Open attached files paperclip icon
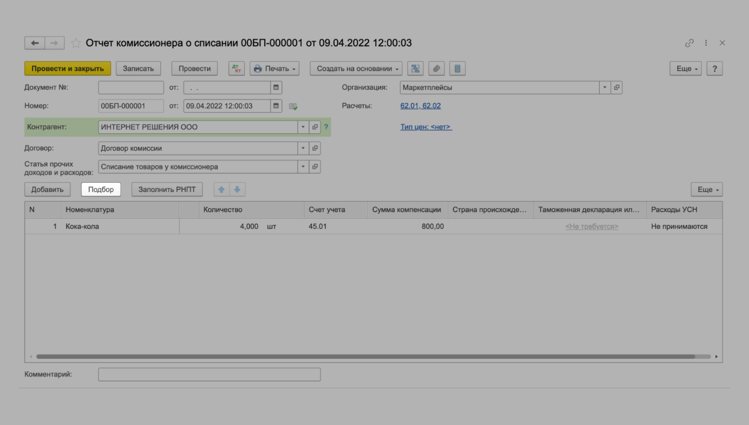749x425 pixels. pos(436,69)
